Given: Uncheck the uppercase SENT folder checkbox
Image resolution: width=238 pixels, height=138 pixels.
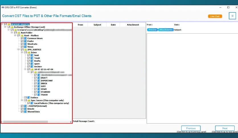Looking at the screenshot, I should coord(36,86).
